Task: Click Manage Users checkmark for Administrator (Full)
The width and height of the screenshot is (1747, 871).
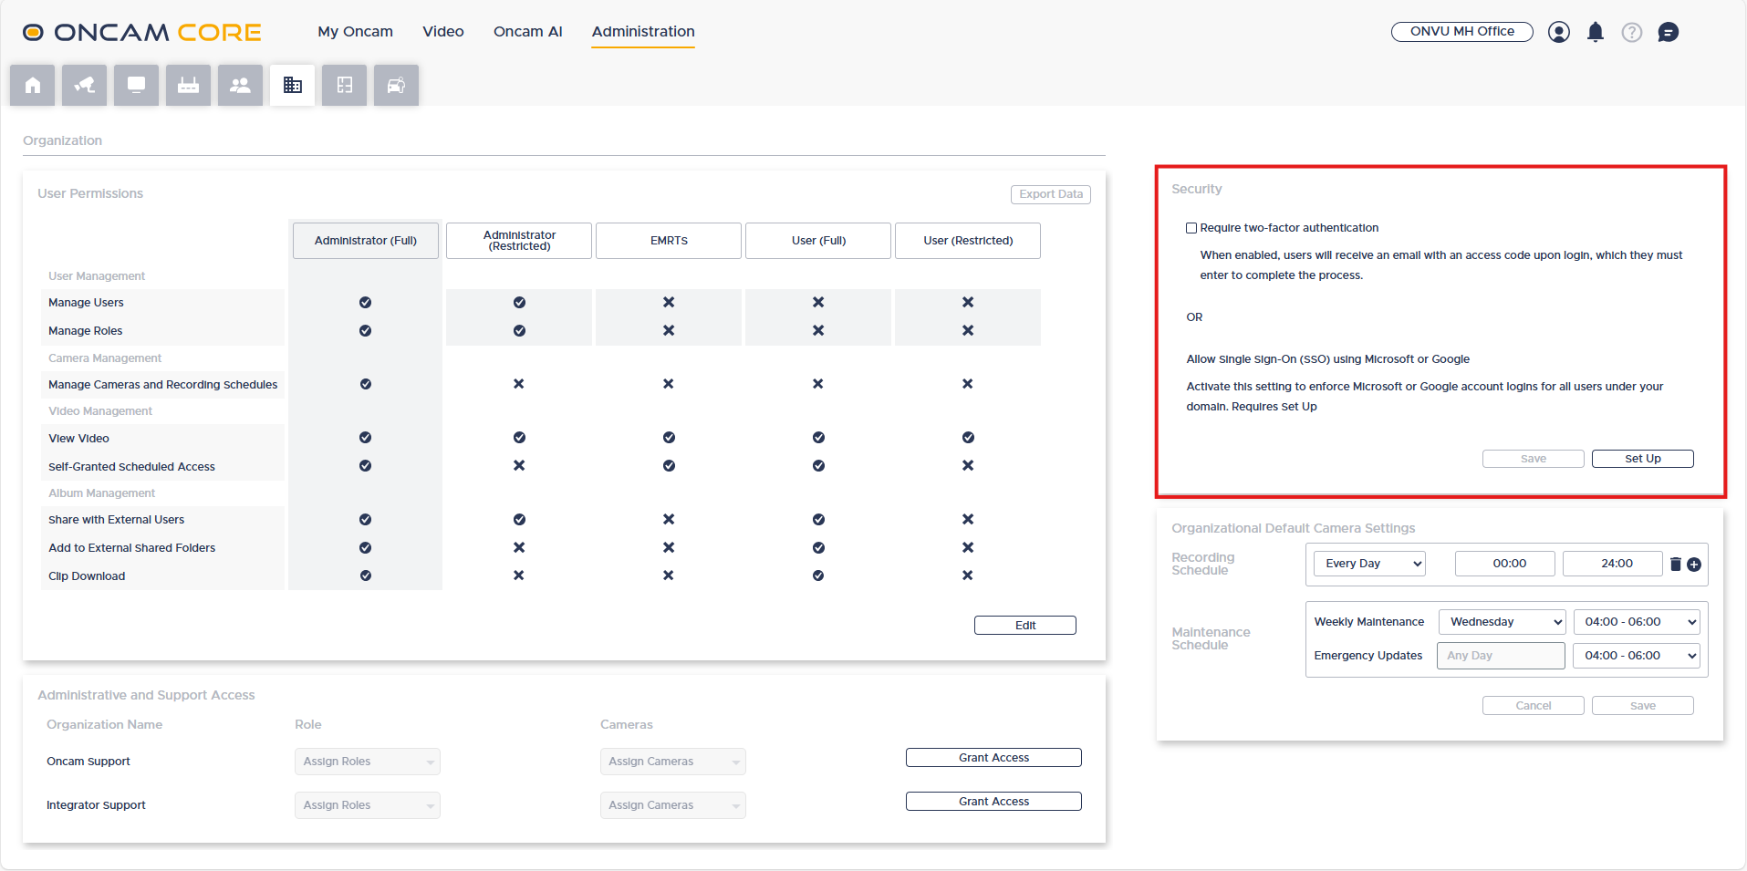Action: pos(366,303)
